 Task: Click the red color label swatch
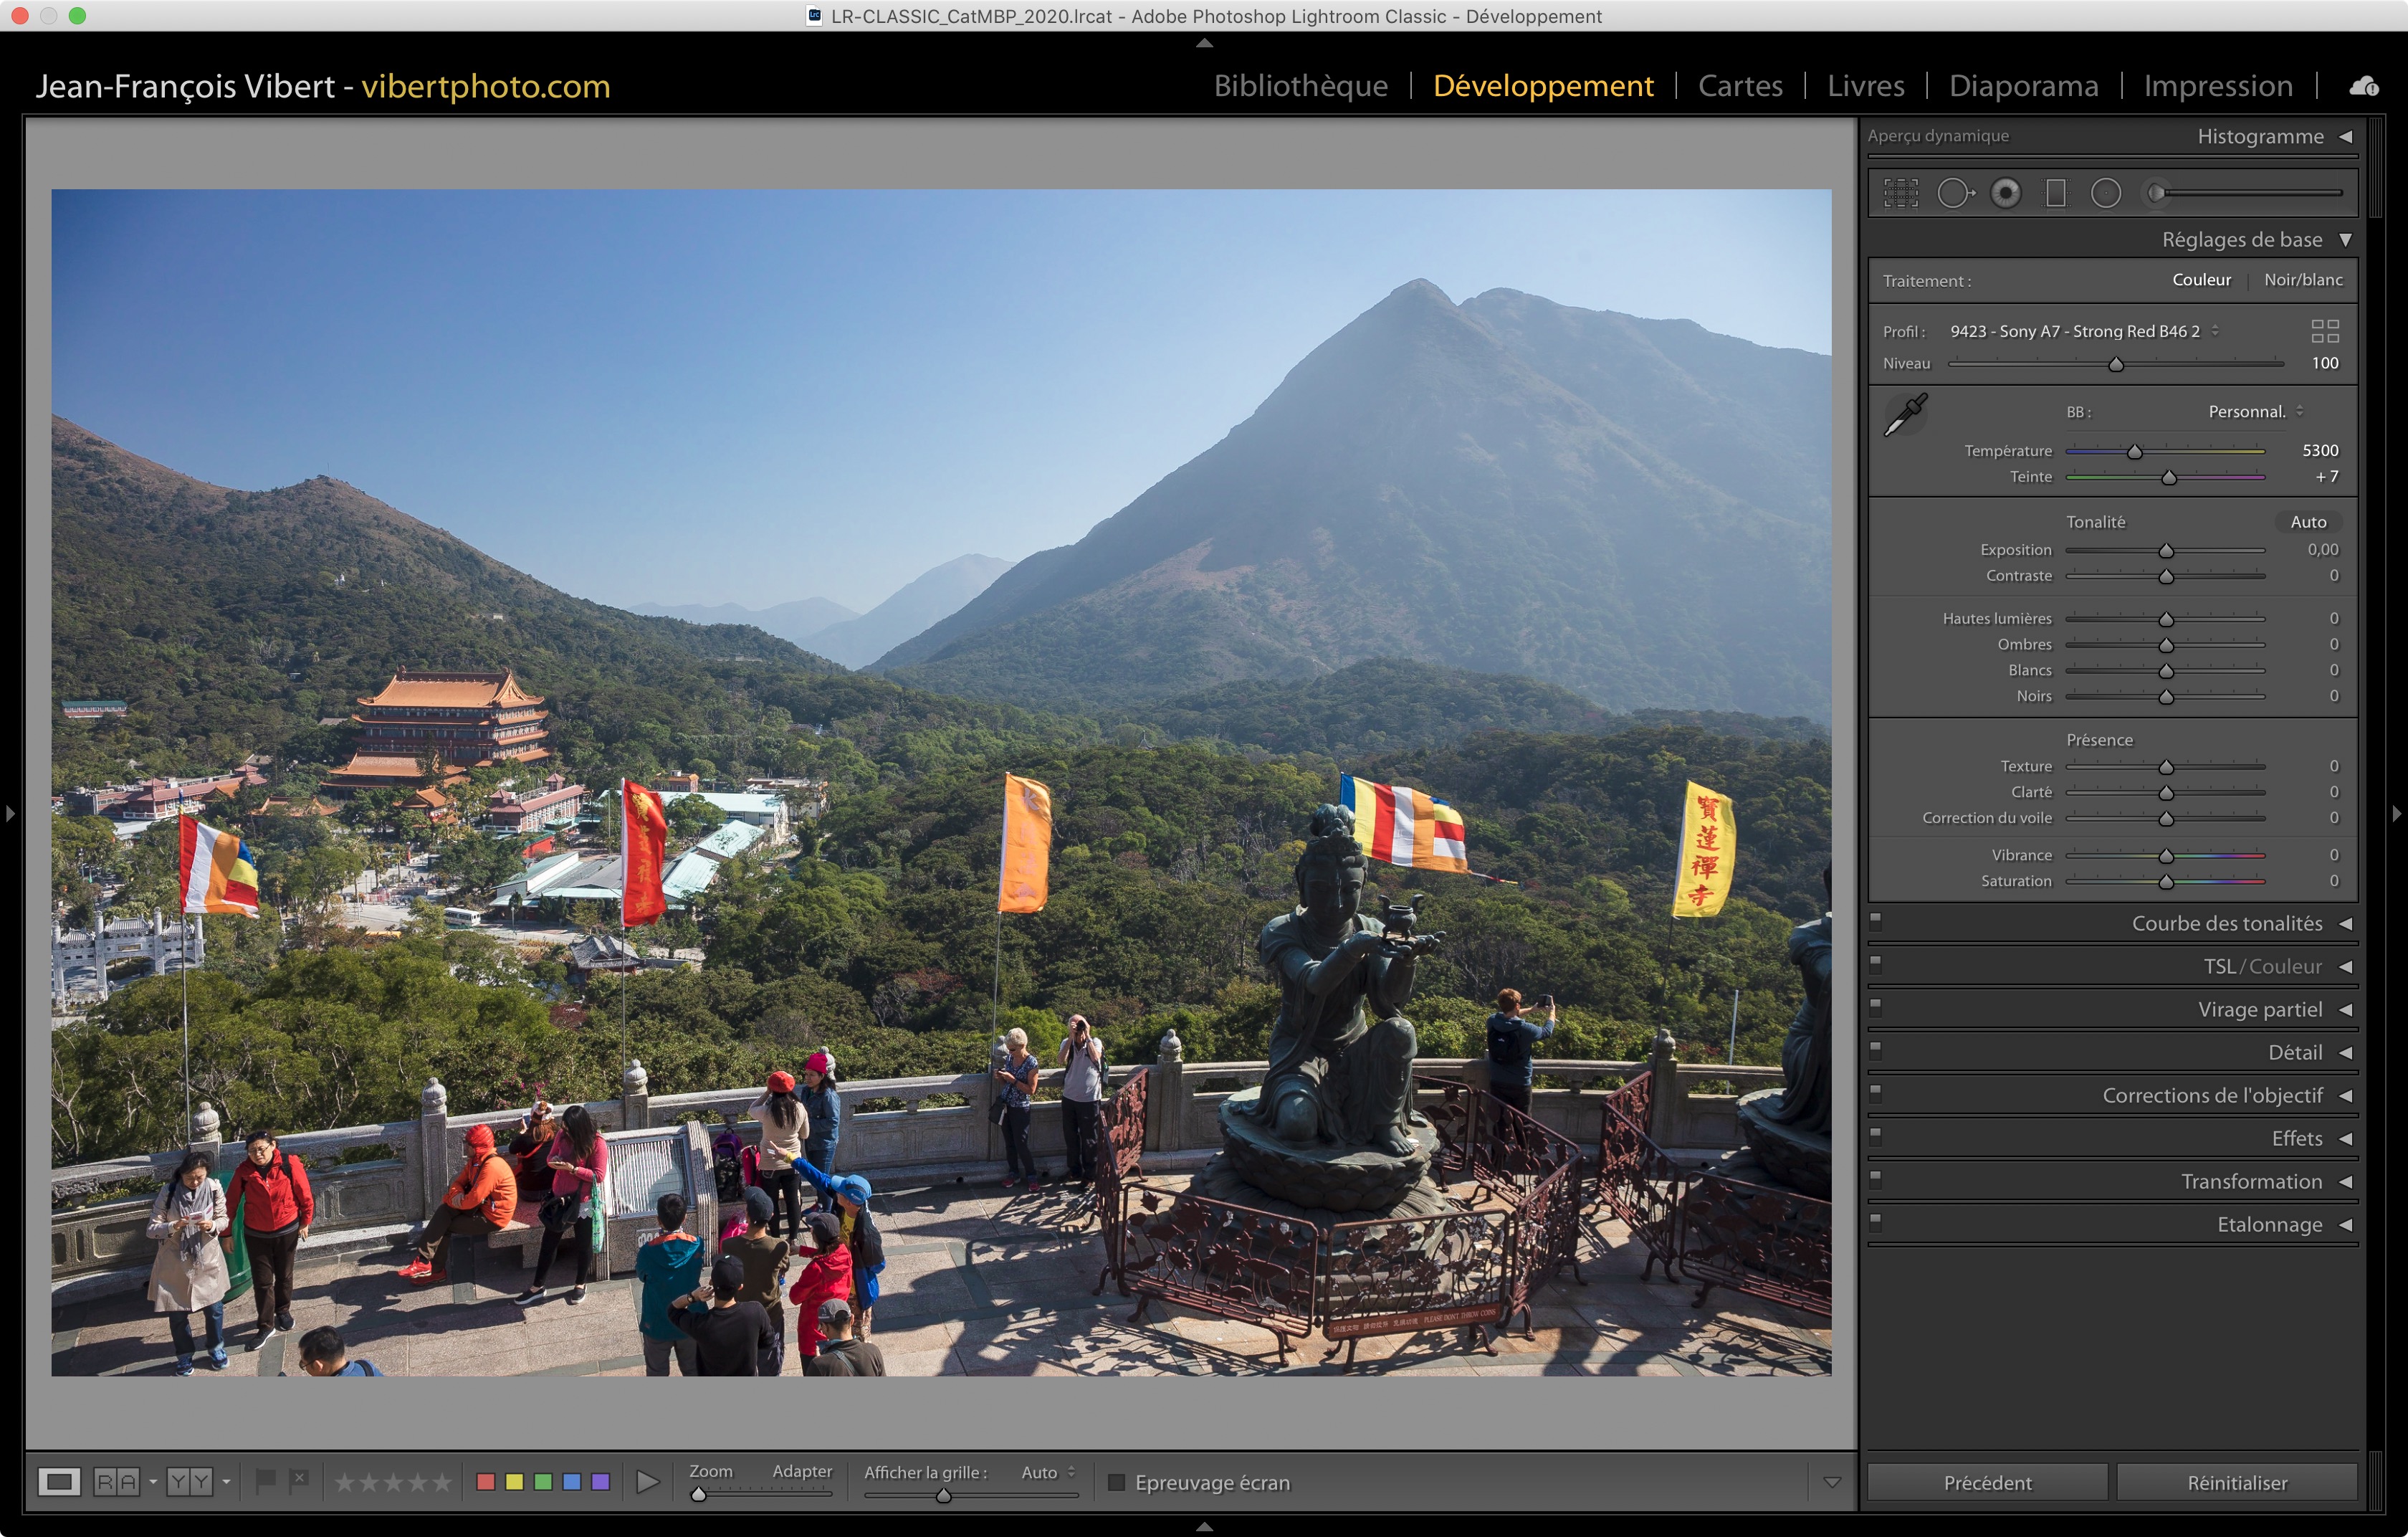tap(486, 1482)
